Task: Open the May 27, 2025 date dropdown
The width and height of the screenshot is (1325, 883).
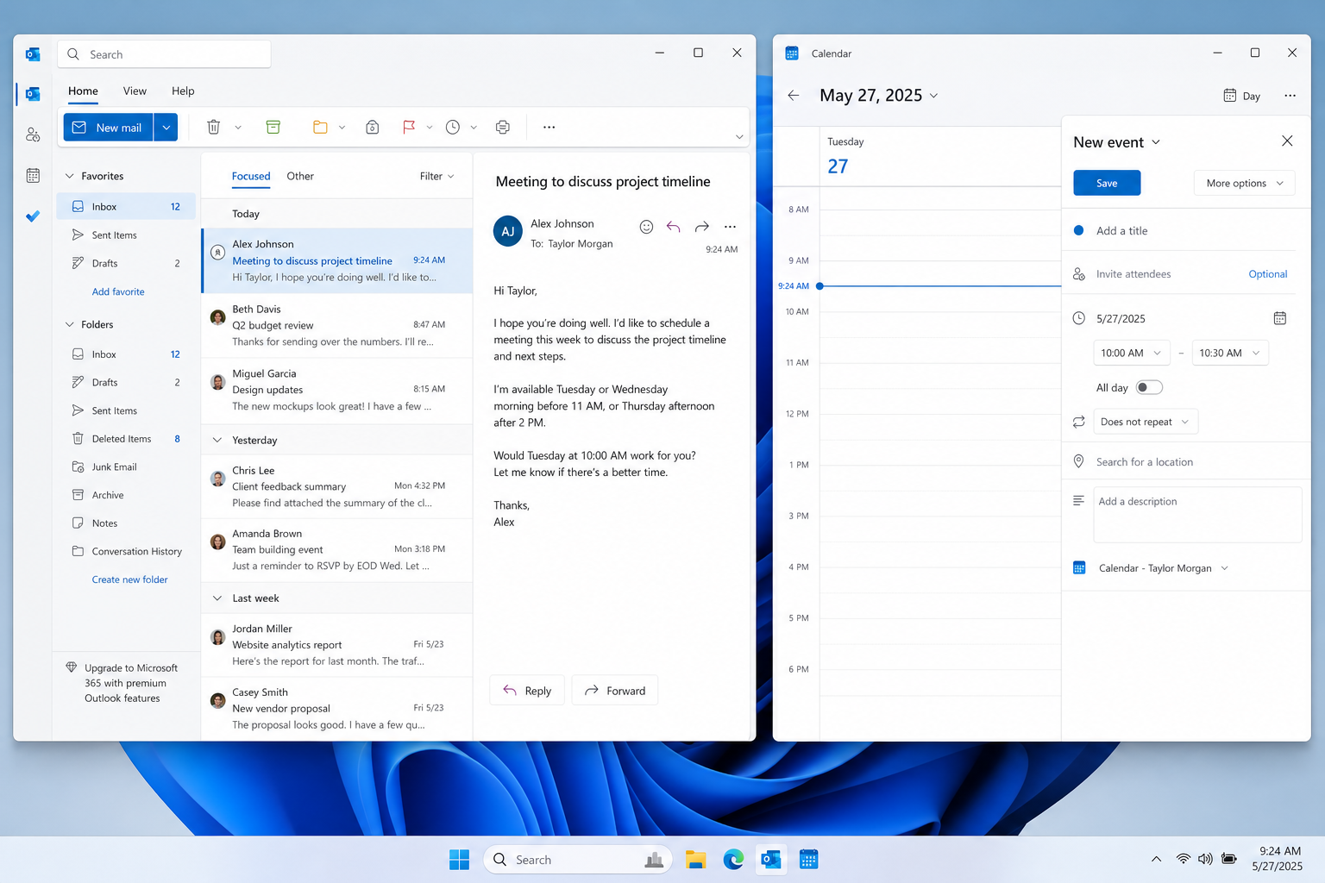Action: tap(879, 96)
